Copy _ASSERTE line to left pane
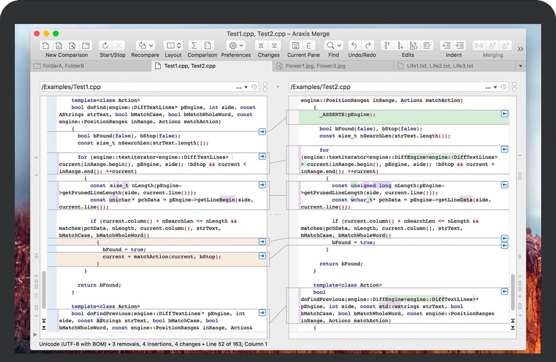This screenshot has width=556, height=362. pos(504,114)
